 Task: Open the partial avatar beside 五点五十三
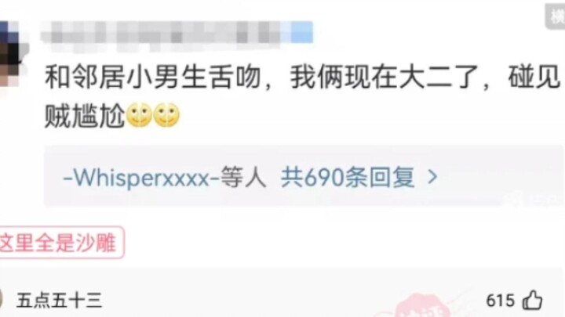(2, 301)
